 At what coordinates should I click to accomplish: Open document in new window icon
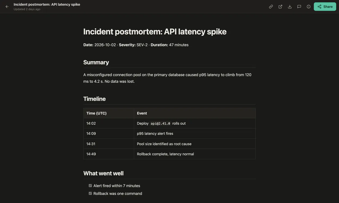coord(280,6)
